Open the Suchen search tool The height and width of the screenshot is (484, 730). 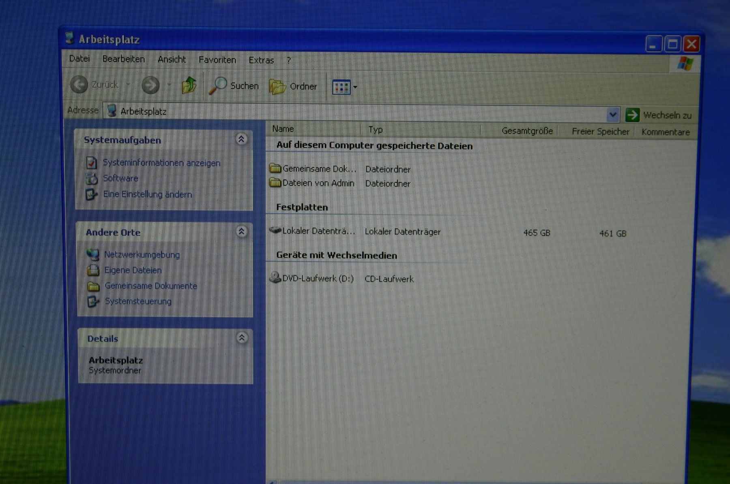[234, 85]
